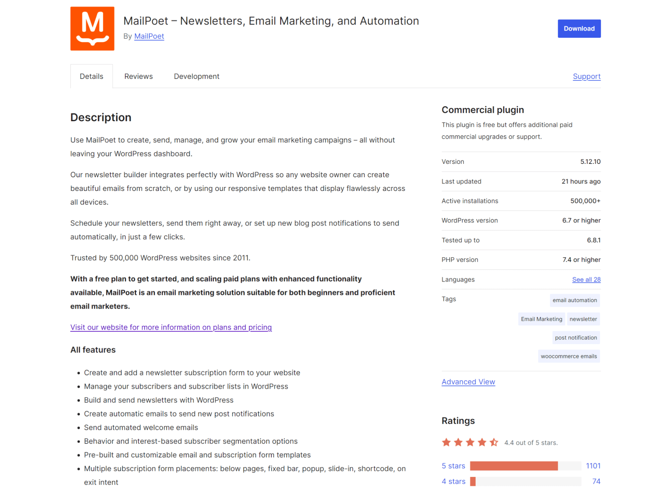Visit website for plans and pricing
The image size is (668, 488).
click(x=171, y=327)
